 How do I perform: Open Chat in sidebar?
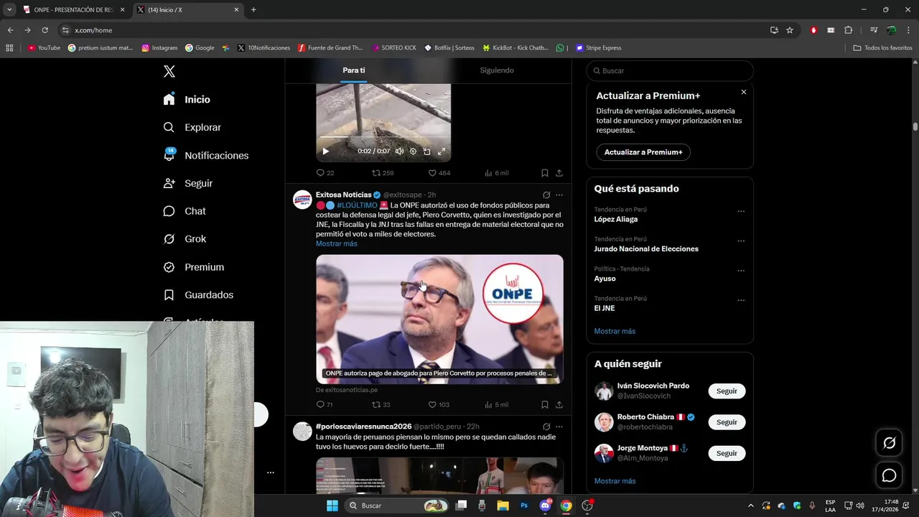pos(184,211)
